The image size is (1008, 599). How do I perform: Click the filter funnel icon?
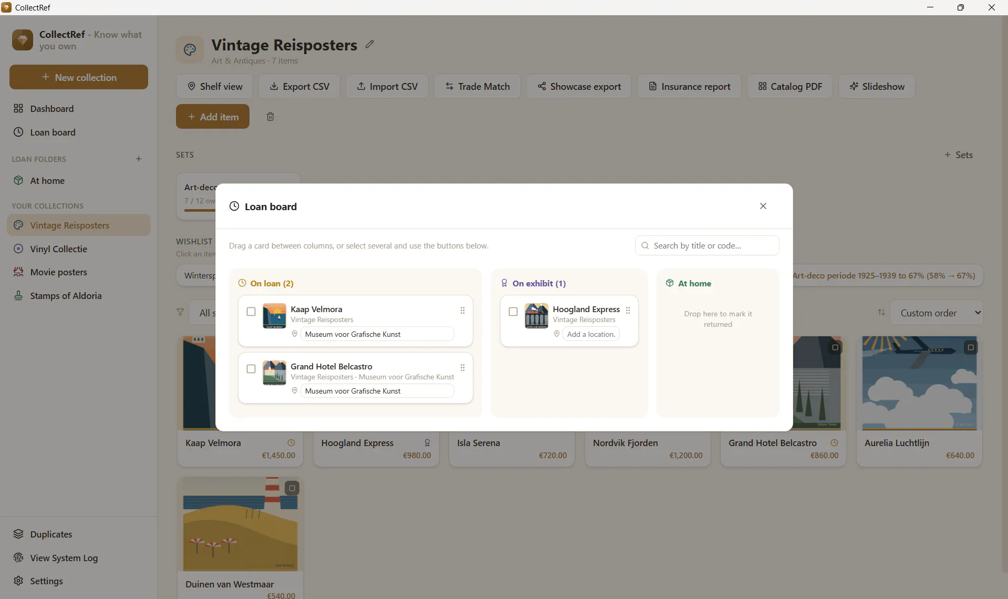point(180,313)
